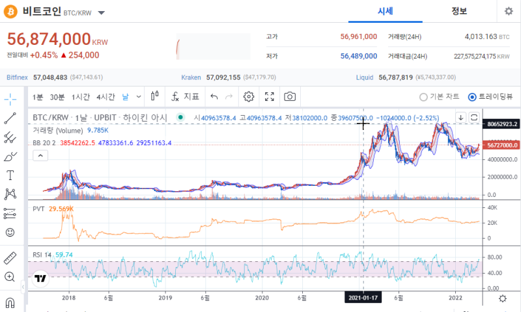Select the 4시간 interval

tap(106, 97)
